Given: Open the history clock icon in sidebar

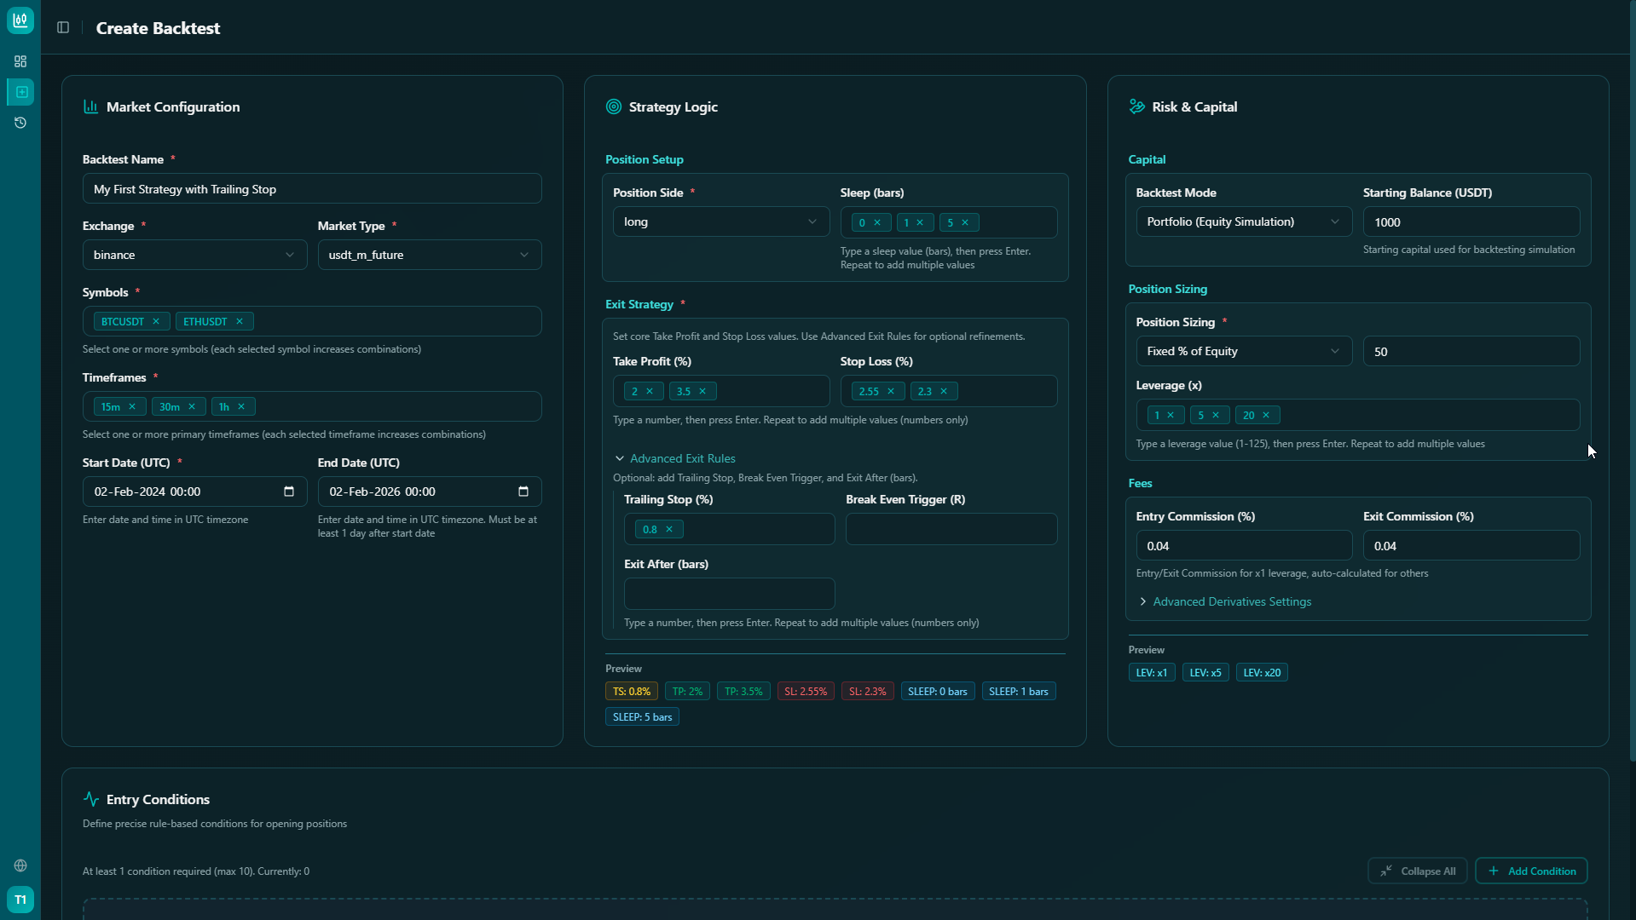Looking at the screenshot, I should [20, 123].
